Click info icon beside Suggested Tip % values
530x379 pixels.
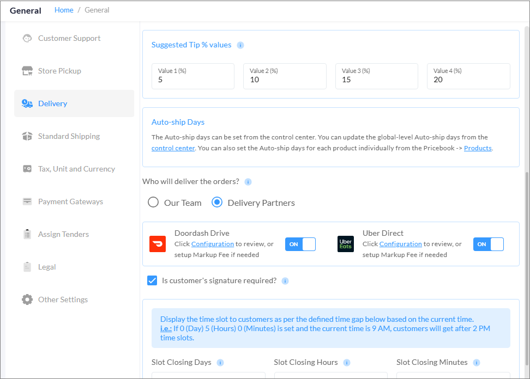click(240, 45)
